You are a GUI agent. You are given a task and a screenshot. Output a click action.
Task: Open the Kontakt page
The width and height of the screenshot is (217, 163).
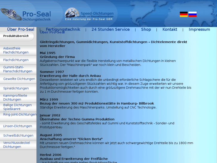coord(170,29)
